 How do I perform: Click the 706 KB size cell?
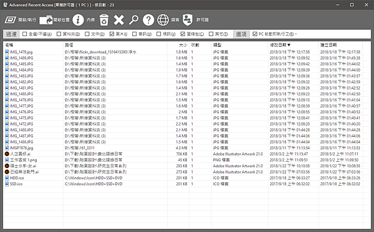click(x=181, y=154)
